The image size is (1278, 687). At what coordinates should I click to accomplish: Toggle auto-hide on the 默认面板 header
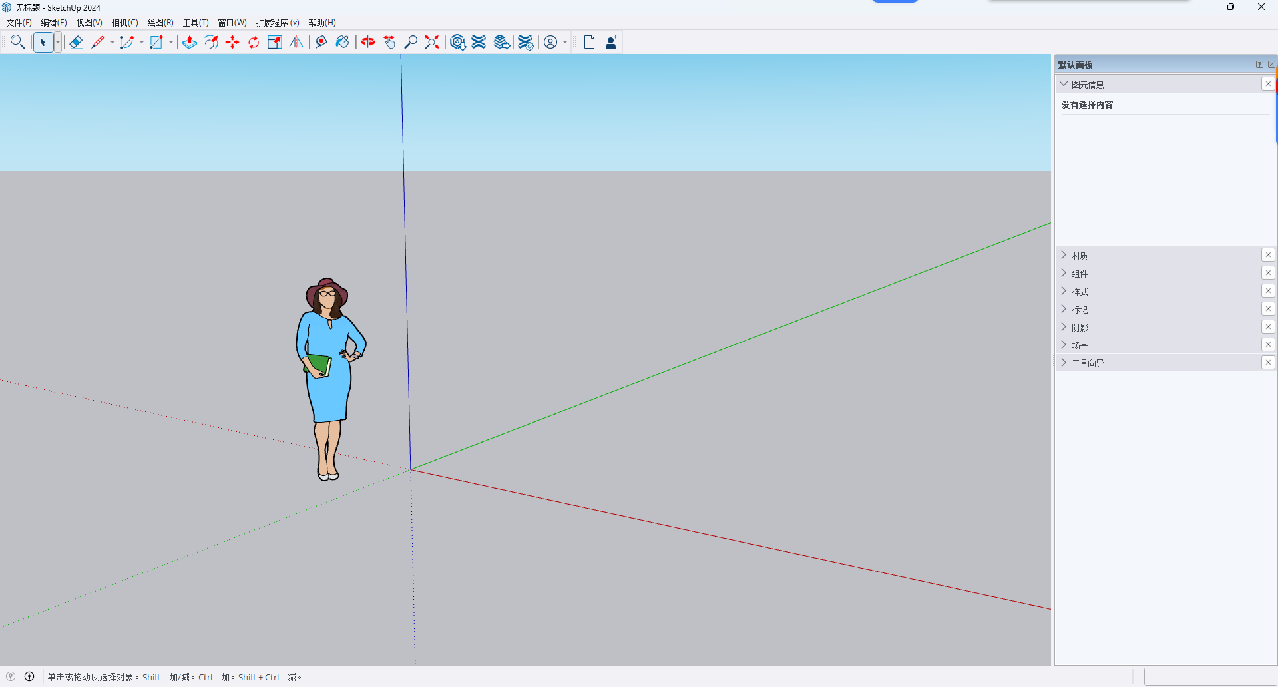1259,64
